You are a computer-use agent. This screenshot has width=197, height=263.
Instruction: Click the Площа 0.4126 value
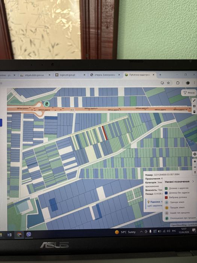[x=158, y=194]
